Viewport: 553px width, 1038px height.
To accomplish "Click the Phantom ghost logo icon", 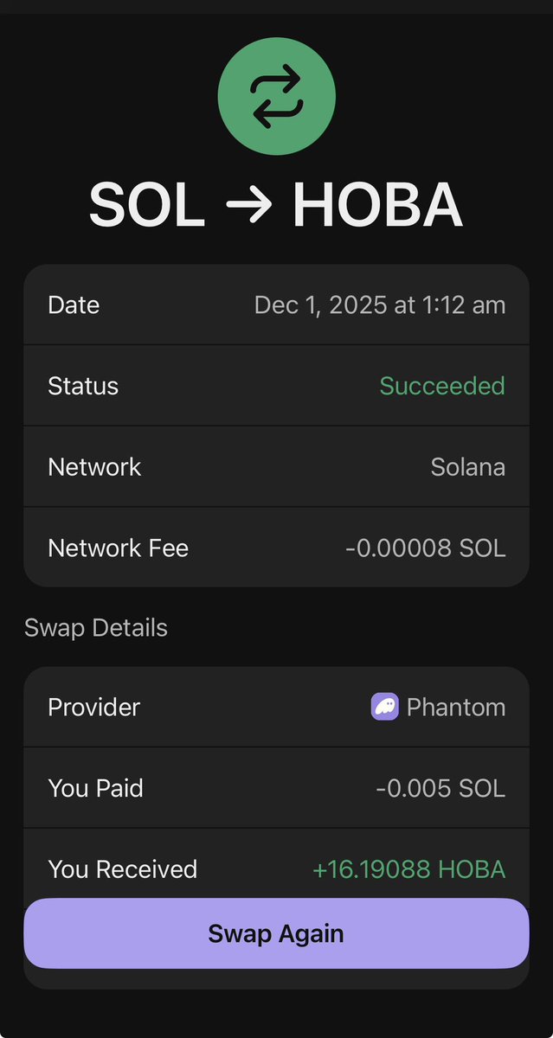I will coord(385,707).
